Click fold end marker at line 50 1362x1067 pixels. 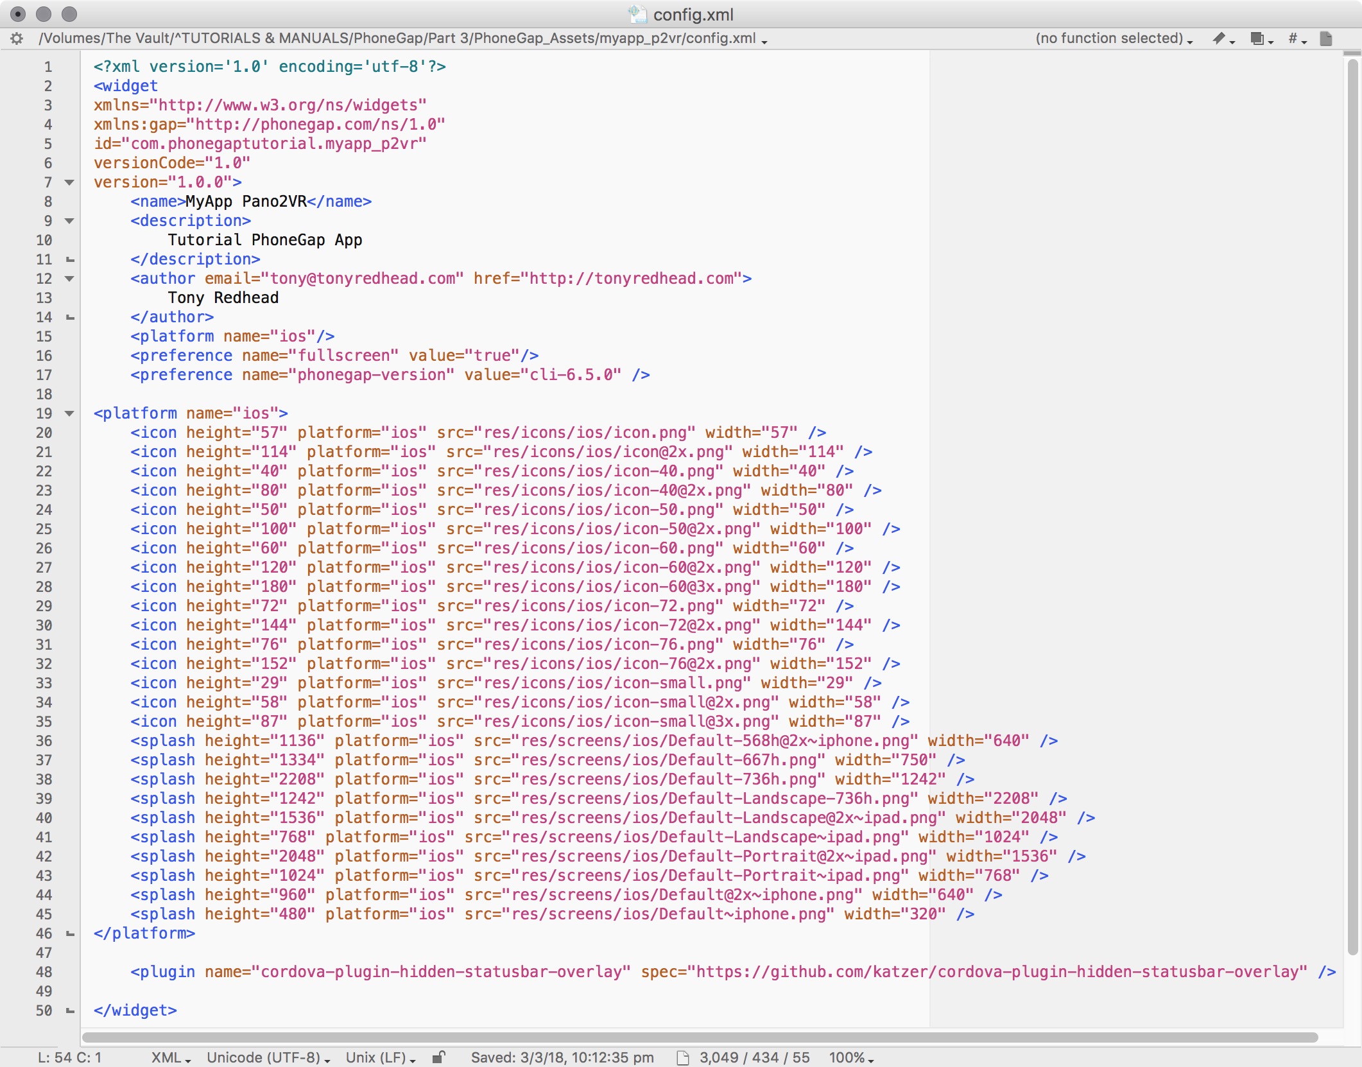(x=70, y=1011)
